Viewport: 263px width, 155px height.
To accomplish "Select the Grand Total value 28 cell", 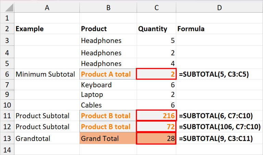I will pyautogui.click(x=156, y=138).
